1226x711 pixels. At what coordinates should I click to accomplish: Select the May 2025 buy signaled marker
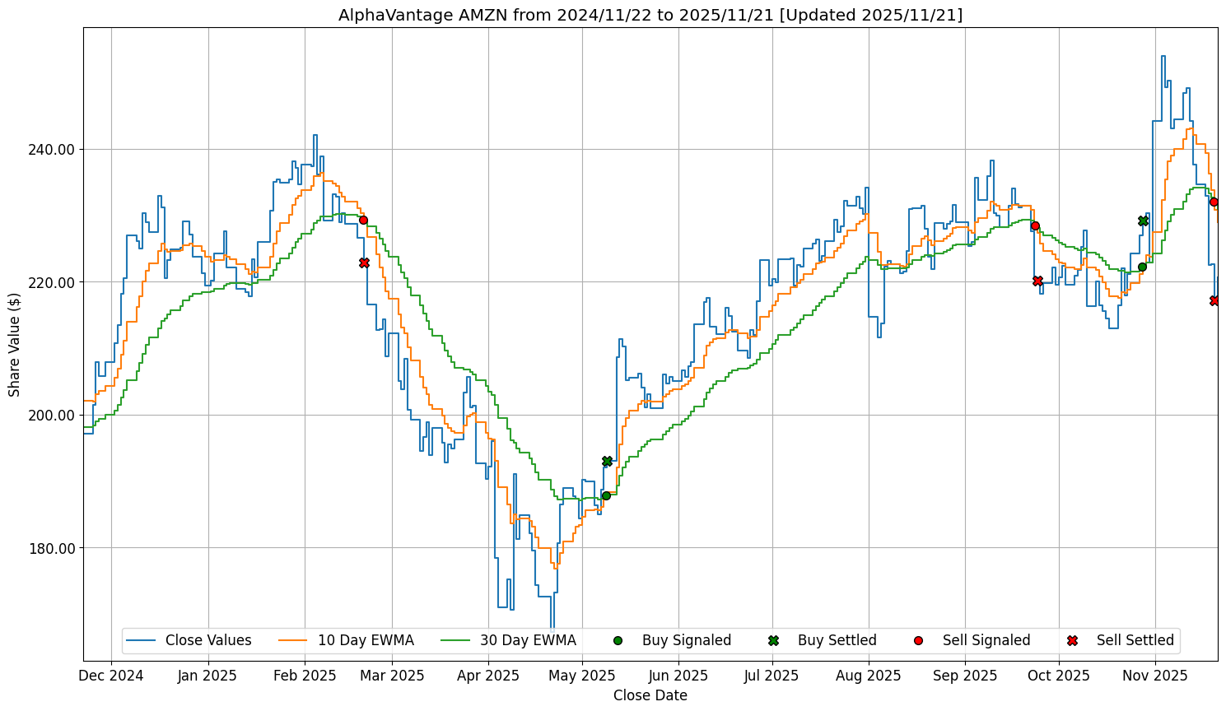click(x=606, y=495)
